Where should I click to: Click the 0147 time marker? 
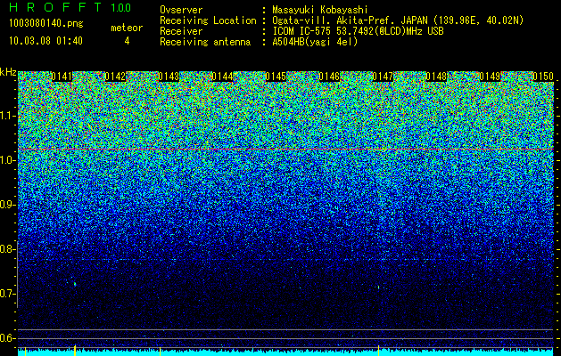click(x=383, y=77)
